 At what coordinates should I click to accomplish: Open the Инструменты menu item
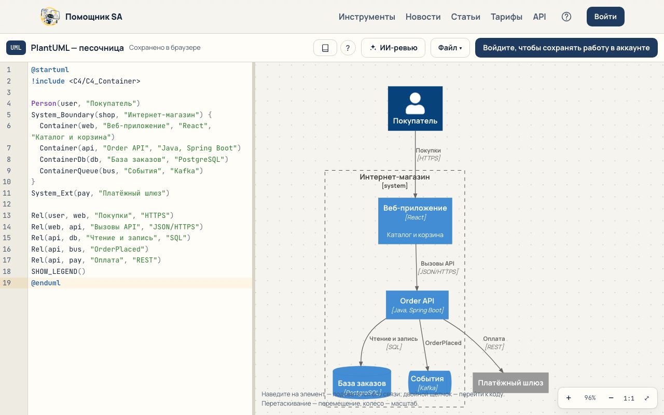click(367, 17)
